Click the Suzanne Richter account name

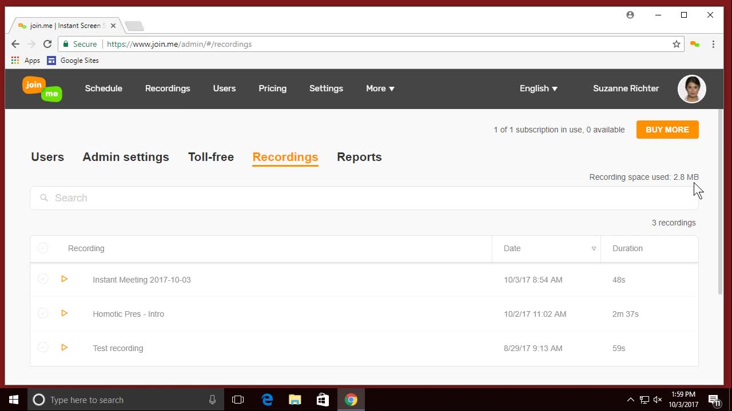(x=626, y=88)
